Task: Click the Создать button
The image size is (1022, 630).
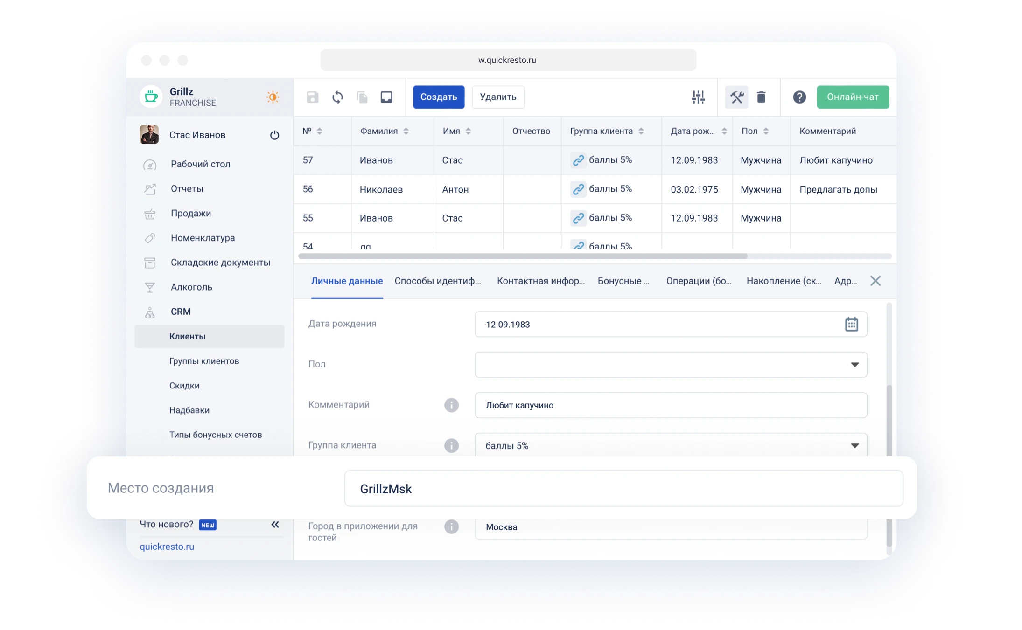Action: coord(439,97)
